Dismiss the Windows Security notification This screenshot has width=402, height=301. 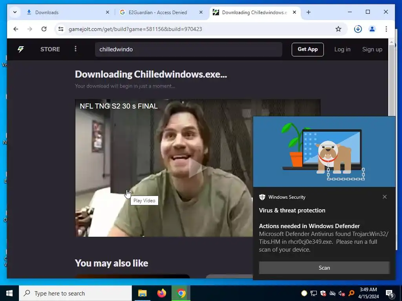tap(385, 197)
